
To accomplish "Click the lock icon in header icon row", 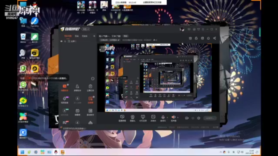I will tap(196, 38).
